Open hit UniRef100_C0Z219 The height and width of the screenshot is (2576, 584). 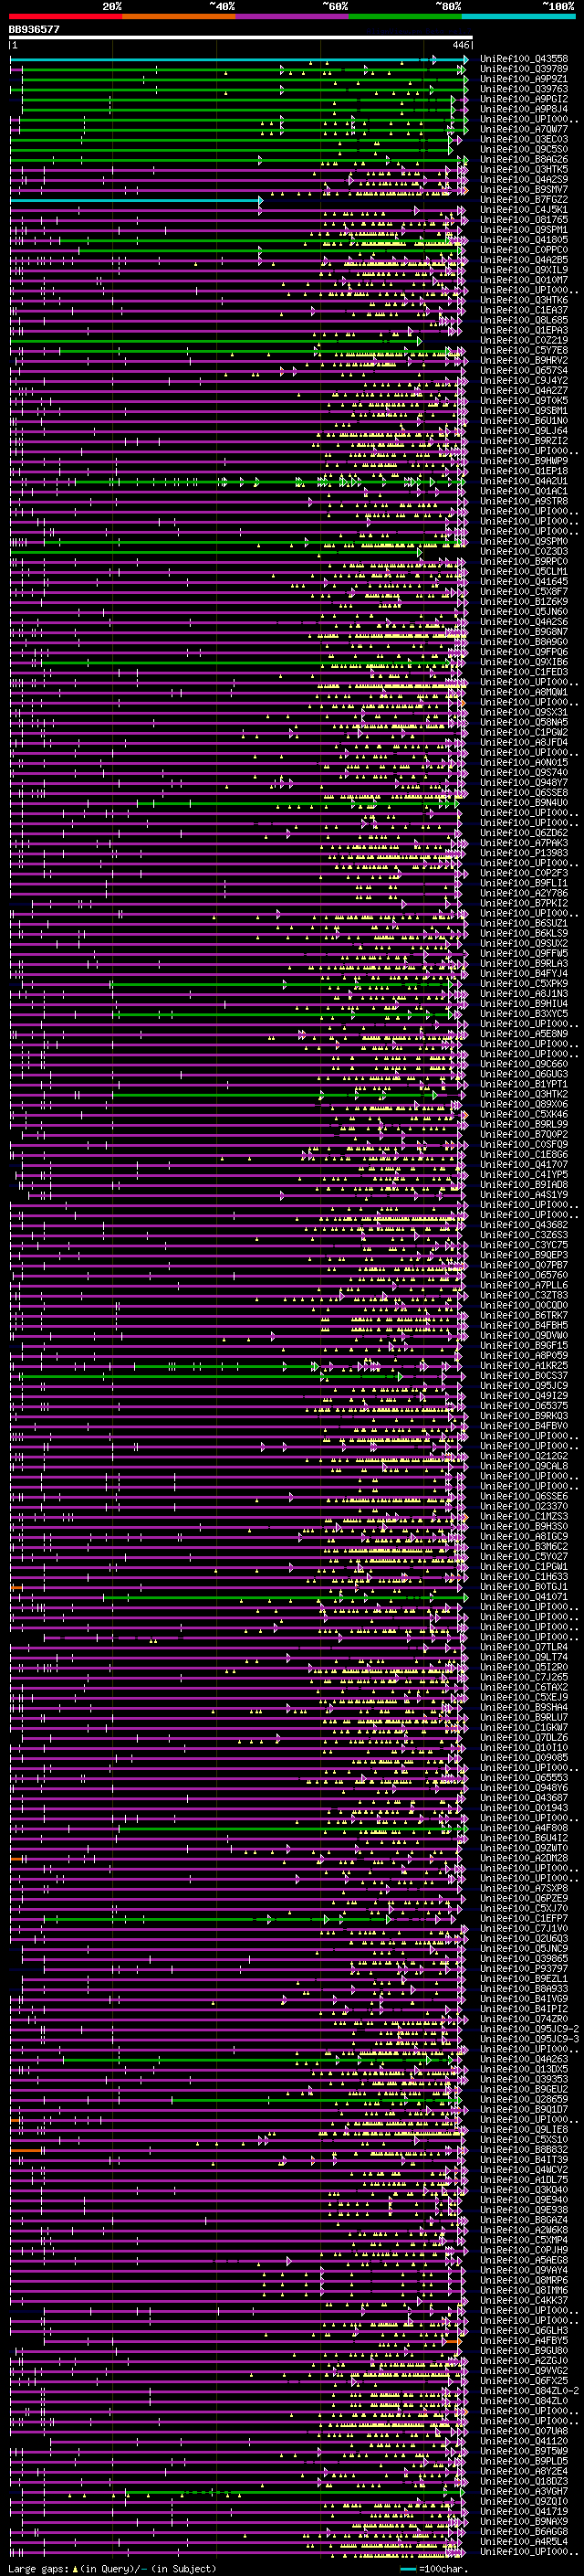[523, 340]
